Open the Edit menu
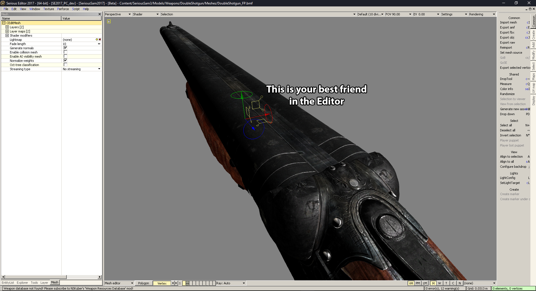 14,9
